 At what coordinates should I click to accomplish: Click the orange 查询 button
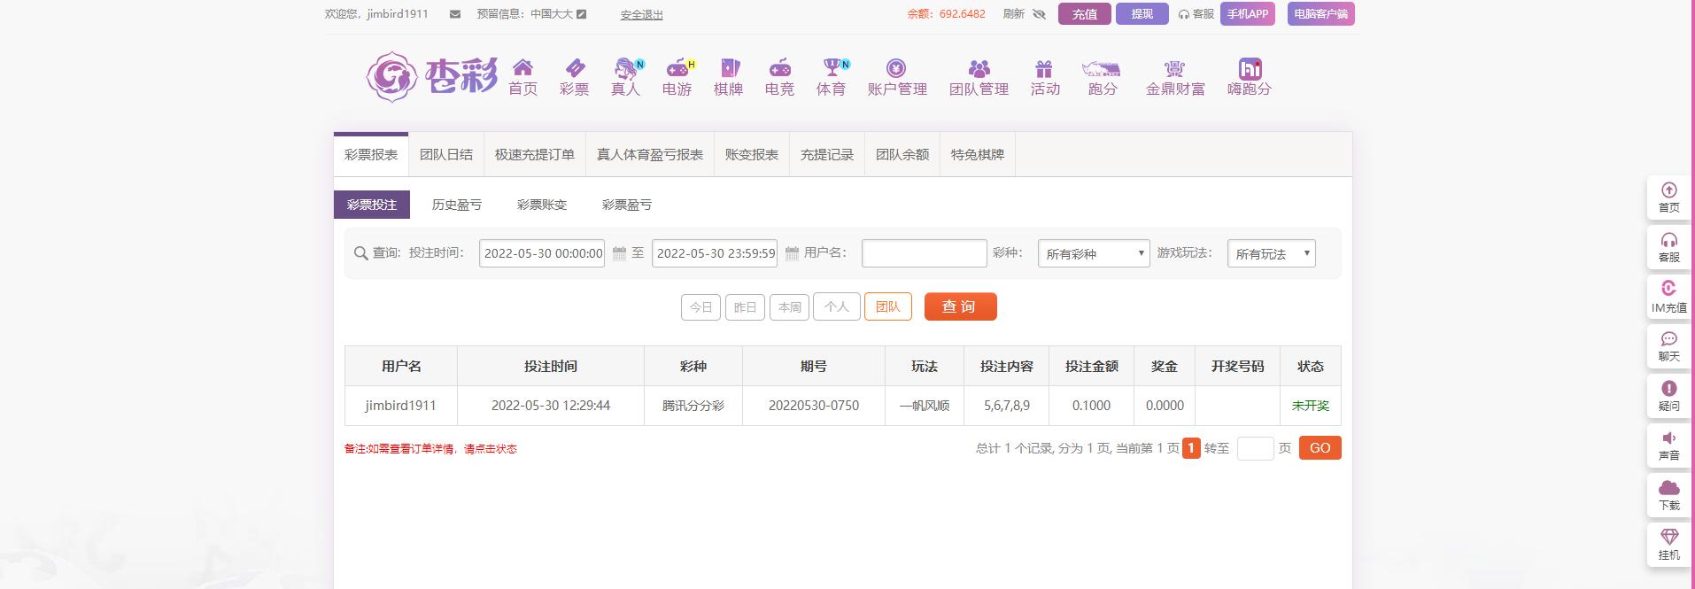[x=960, y=306]
